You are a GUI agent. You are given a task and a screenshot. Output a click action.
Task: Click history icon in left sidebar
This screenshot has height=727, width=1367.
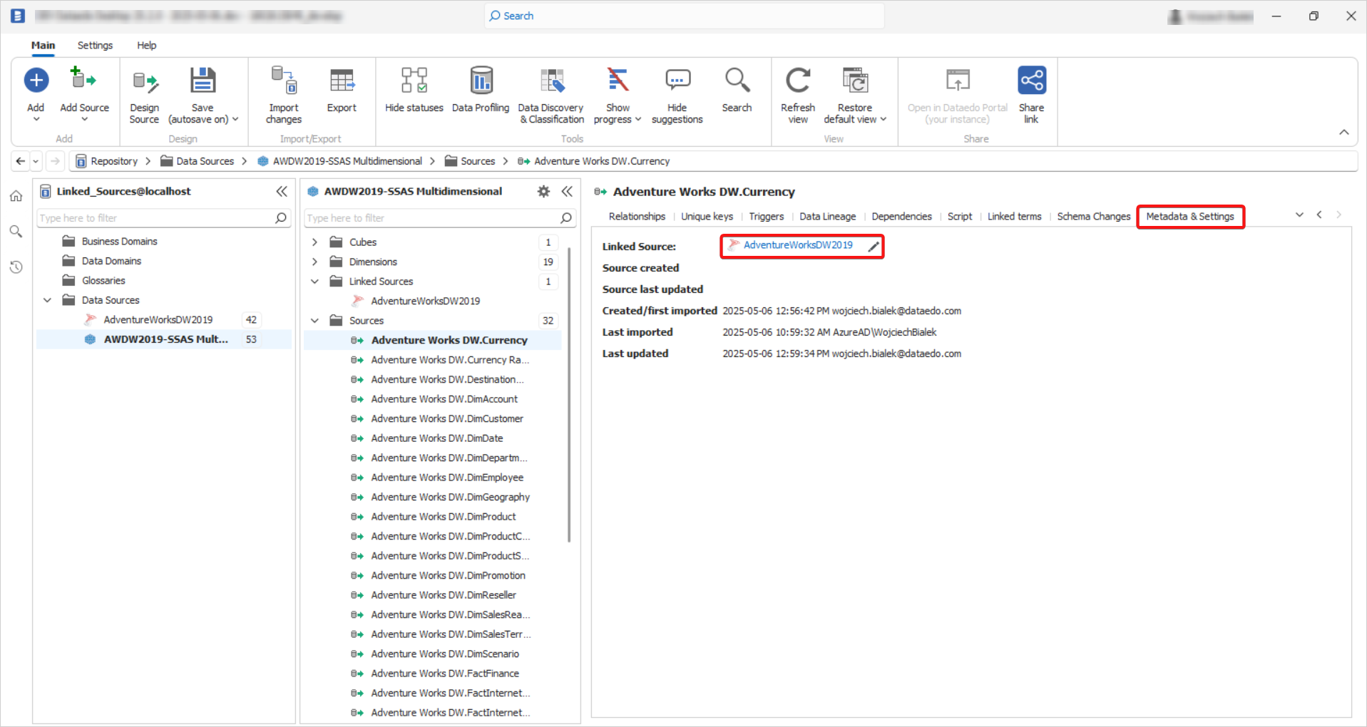(16, 267)
